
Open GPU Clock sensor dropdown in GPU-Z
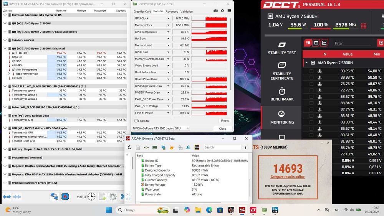168,18
